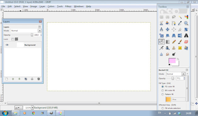Open the Select menu

tap(17, 6)
